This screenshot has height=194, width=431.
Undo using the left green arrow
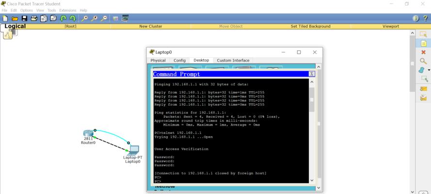[x=63, y=18]
